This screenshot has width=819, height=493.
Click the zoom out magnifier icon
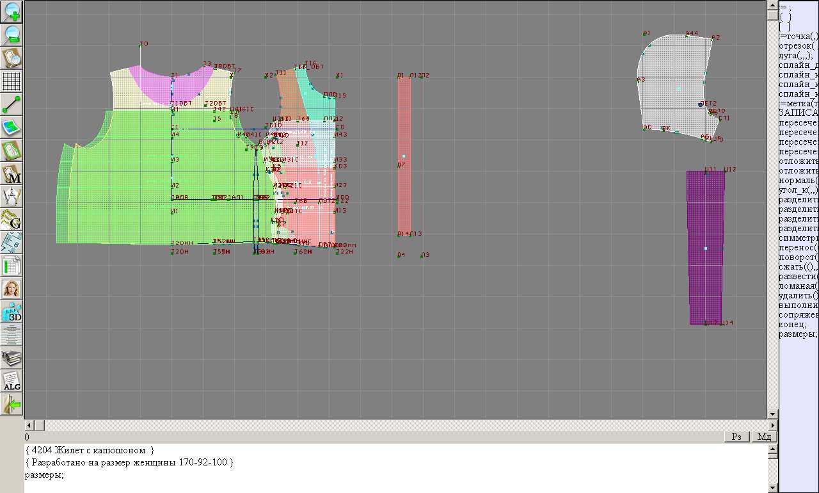coord(12,35)
